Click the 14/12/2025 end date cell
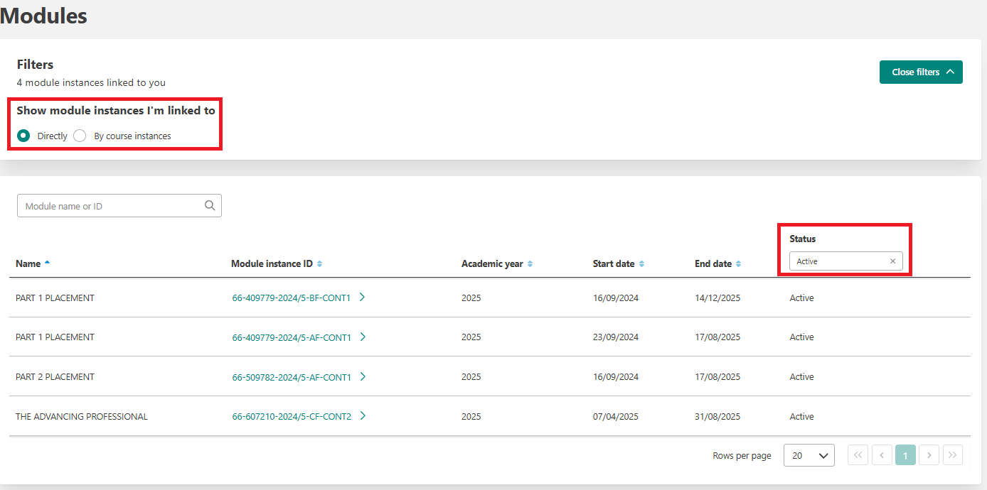This screenshot has width=987, height=490. click(717, 298)
